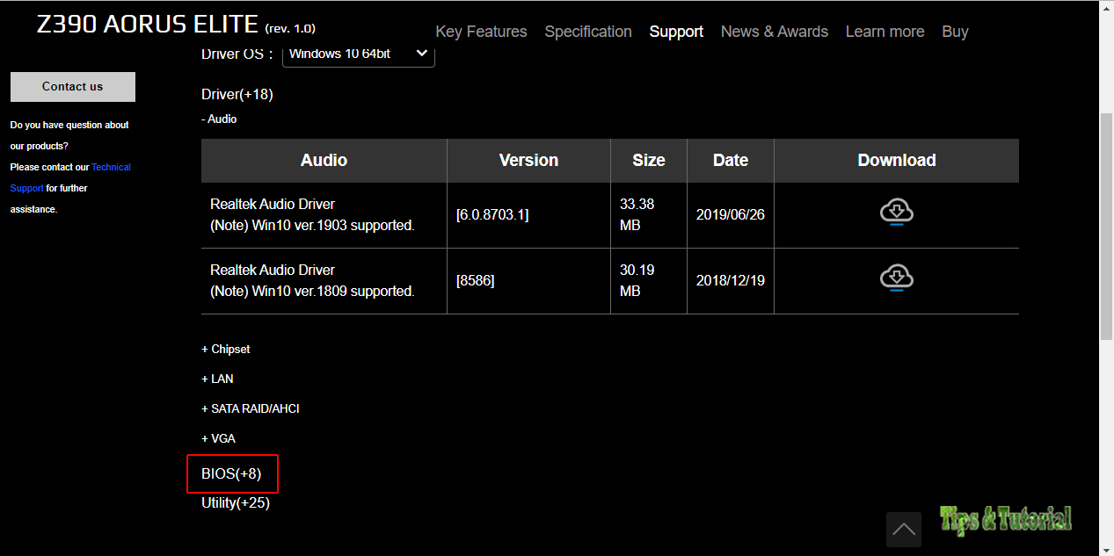Click the Contact us button
Viewport: 1114px width, 556px height.
coord(73,87)
